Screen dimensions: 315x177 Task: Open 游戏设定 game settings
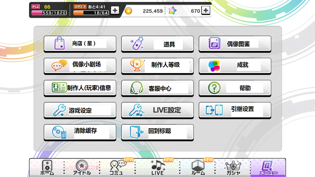click(x=80, y=110)
